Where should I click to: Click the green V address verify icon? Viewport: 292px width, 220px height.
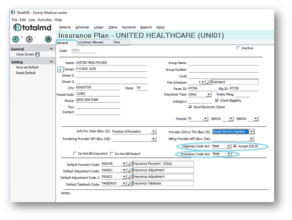pos(60,69)
